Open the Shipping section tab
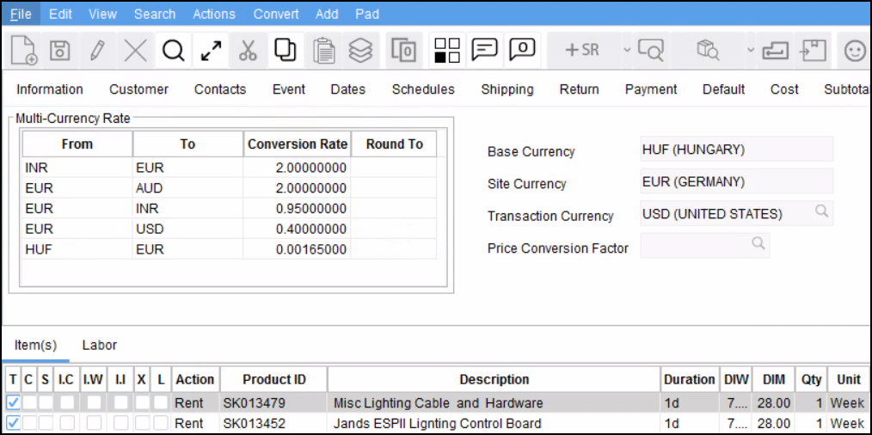The width and height of the screenshot is (872, 435). pos(507,89)
